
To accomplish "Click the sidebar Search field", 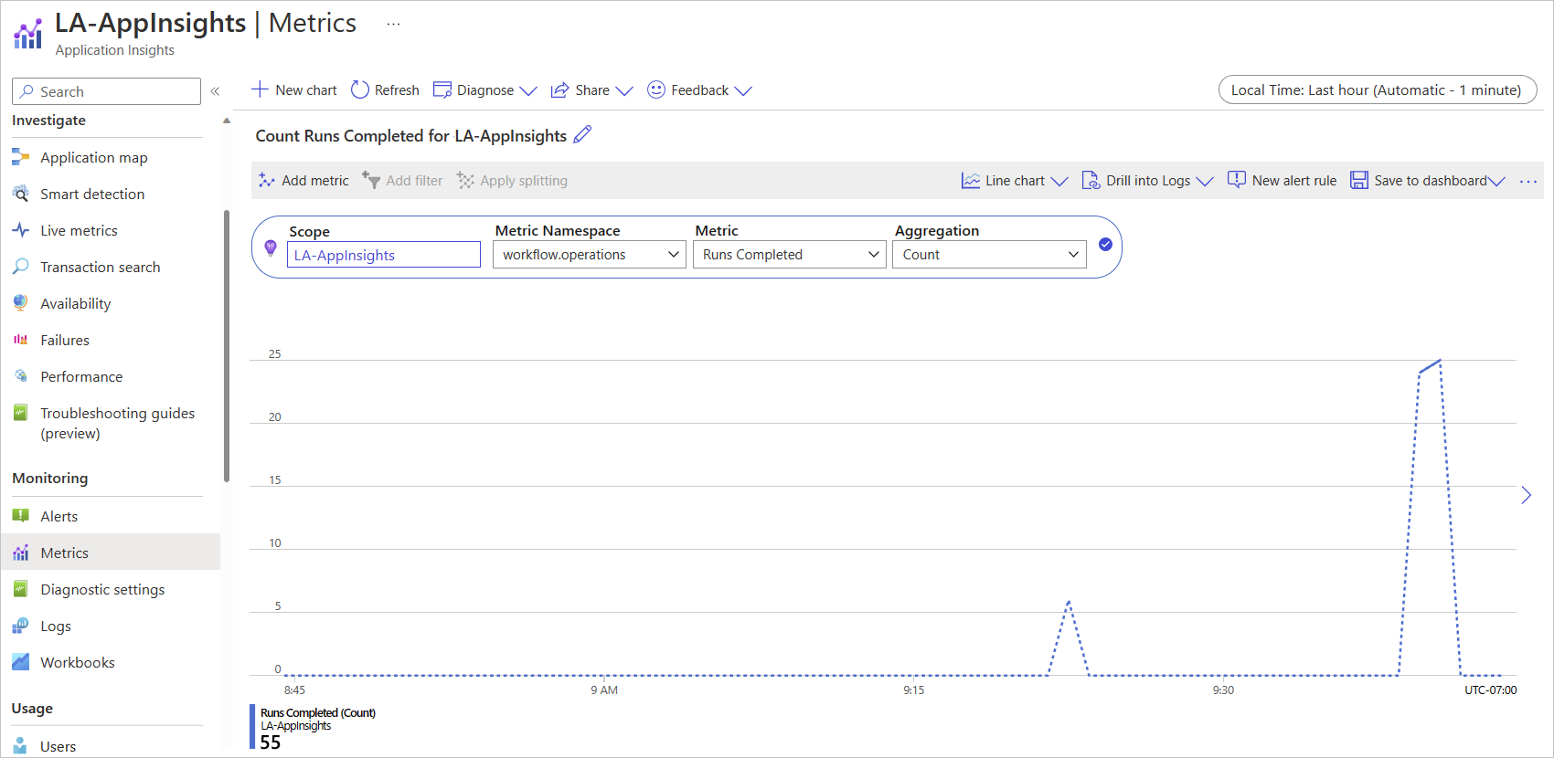I will pyautogui.click(x=106, y=91).
